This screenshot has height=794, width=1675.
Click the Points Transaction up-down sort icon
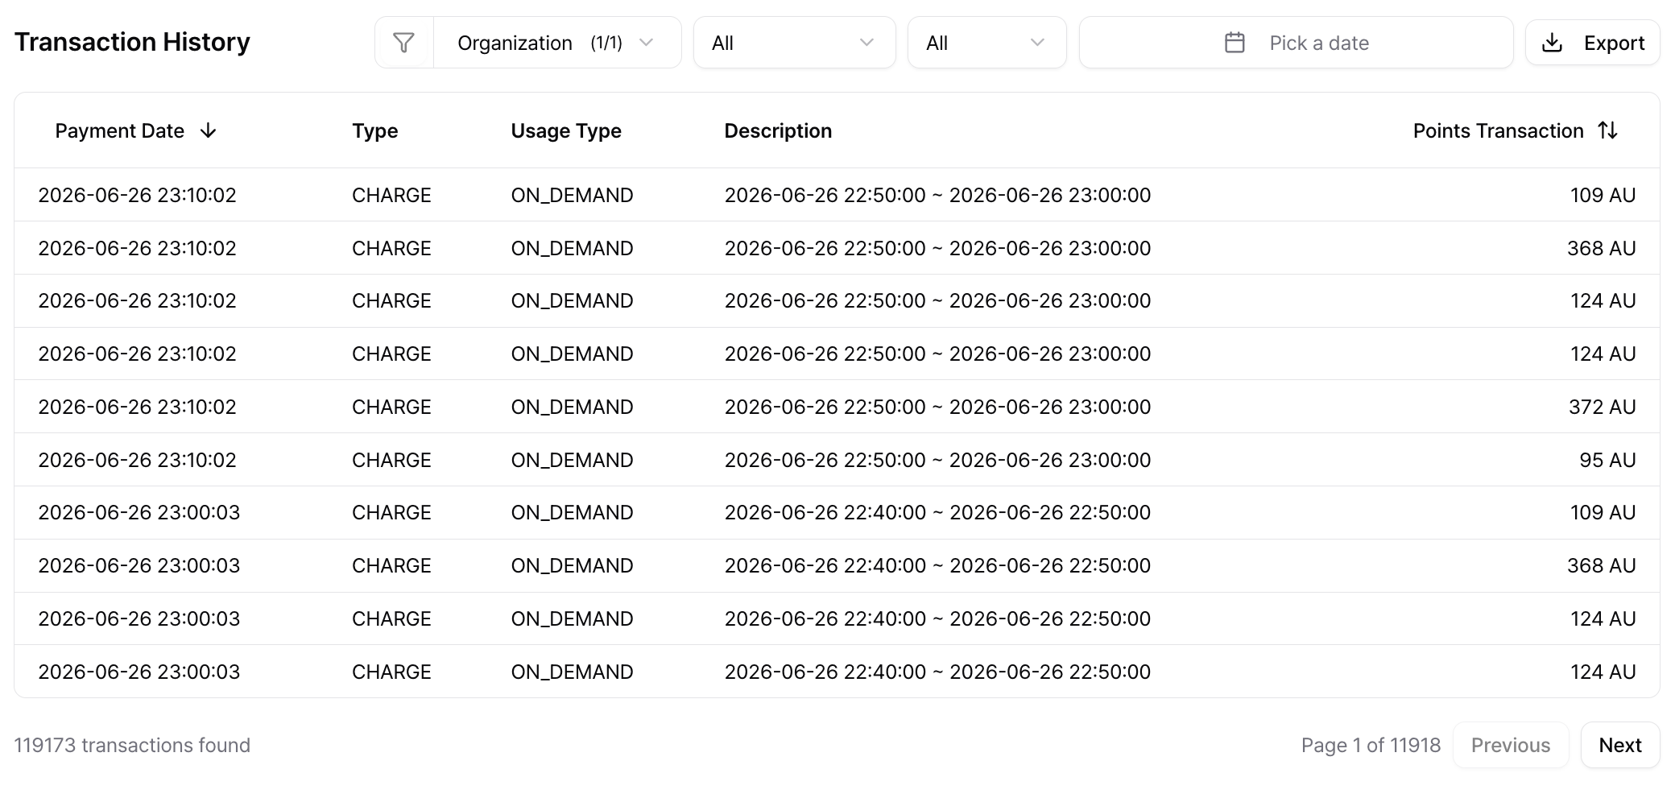click(1608, 130)
